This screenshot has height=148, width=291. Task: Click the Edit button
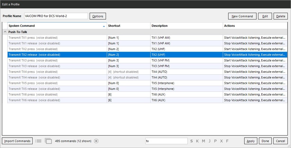(265, 16)
